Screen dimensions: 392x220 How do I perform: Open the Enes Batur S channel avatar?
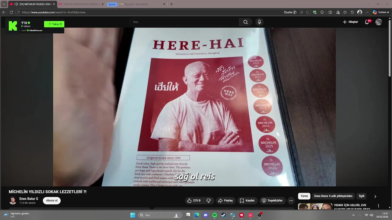pos(13,200)
